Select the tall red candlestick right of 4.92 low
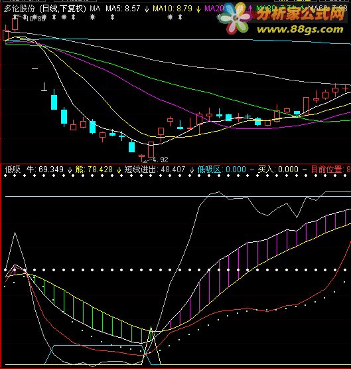 click(x=151, y=150)
